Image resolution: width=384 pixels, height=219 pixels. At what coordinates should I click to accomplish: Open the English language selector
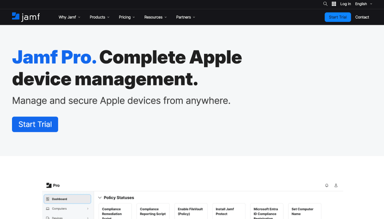coord(363,4)
